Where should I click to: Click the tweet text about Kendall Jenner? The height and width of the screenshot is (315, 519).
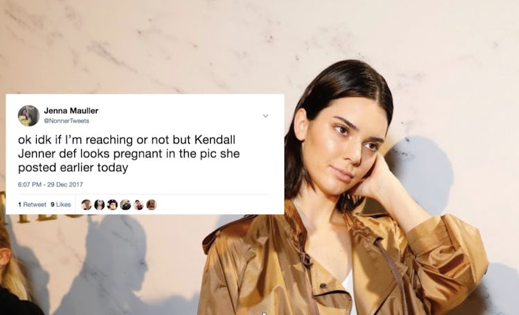[x=129, y=153]
